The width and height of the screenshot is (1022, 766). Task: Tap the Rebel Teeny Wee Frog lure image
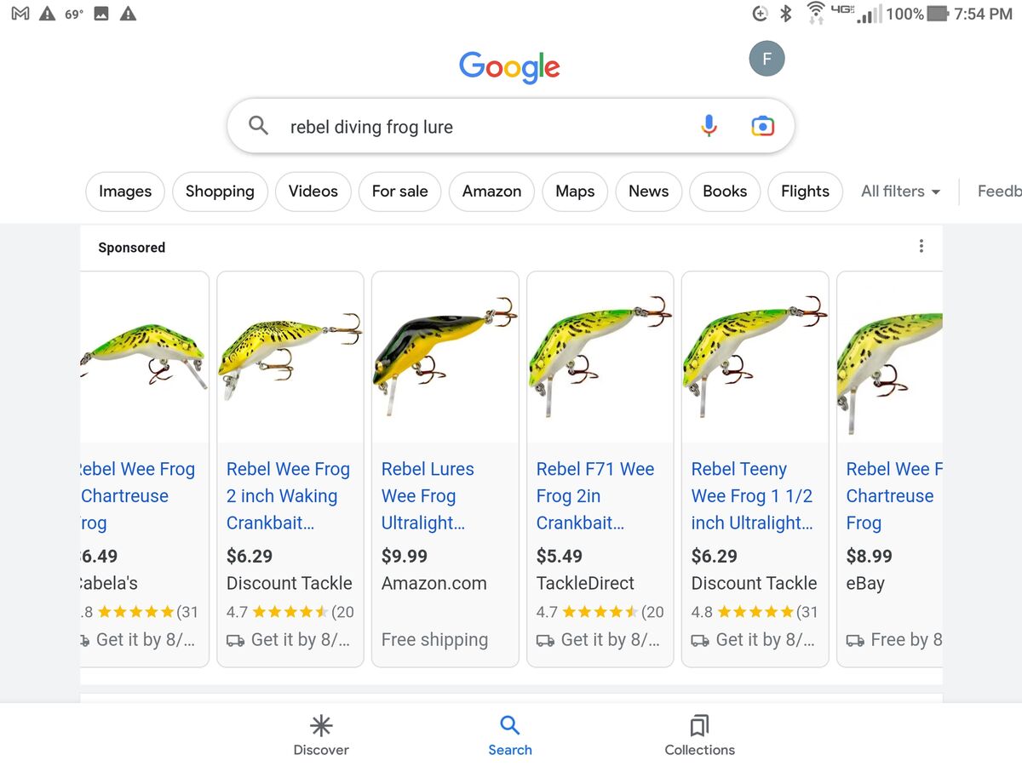(755, 356)
